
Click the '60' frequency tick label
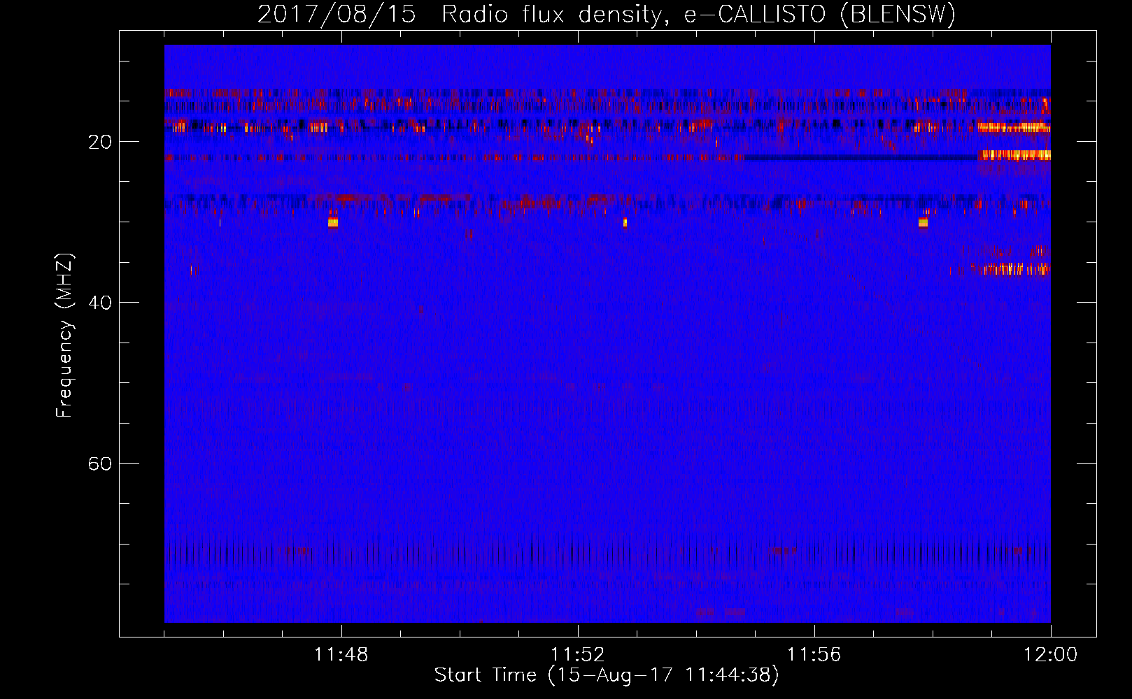tap(99, 463)
